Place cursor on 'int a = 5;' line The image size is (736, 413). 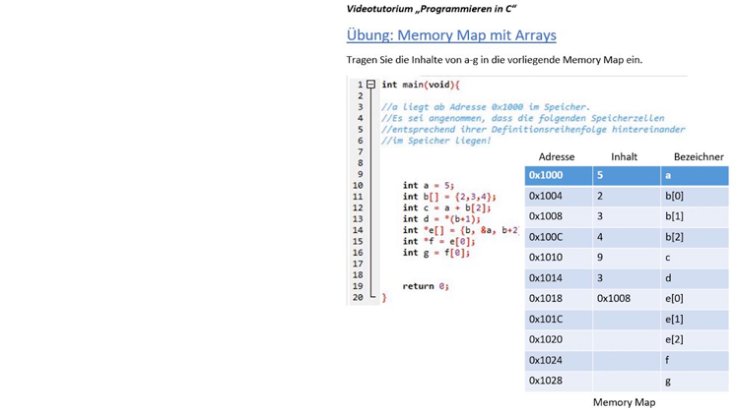[428, 185]
